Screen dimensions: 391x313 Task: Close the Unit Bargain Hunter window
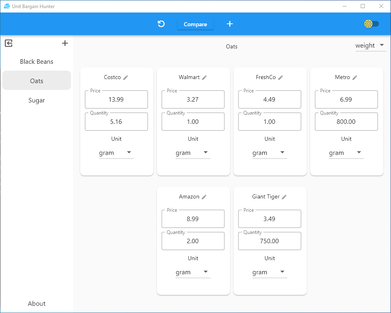pyautogui.click(x=381, y=6)
